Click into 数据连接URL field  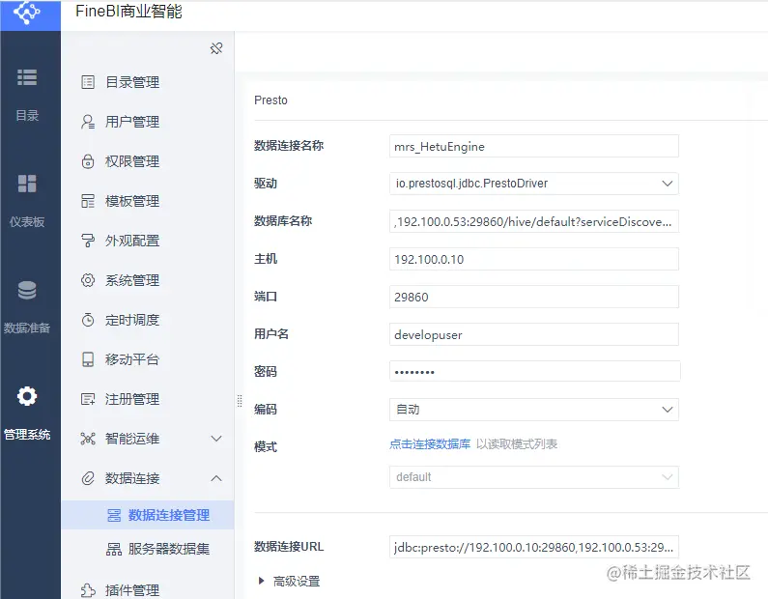(x=534, y=547)
